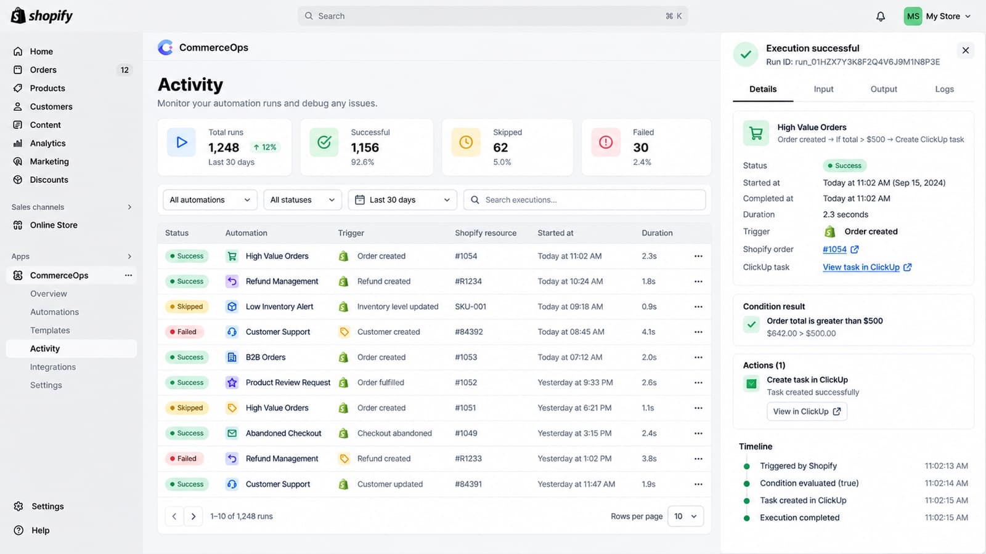Screen dimensions: 986x554
Task: Open the My Store account menu
Action: (937, 17)
